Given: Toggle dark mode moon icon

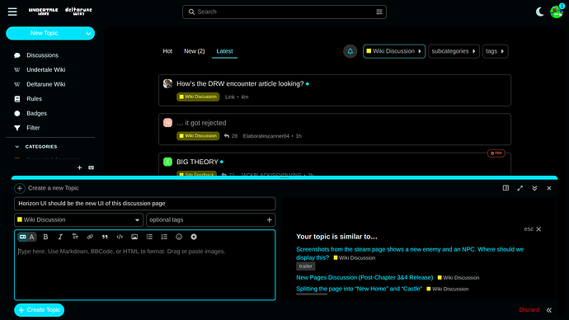Looking at the screenshot, I should [539, 12].
